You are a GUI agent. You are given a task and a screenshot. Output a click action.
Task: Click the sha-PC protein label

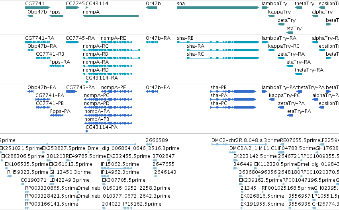tap(219, 103)
